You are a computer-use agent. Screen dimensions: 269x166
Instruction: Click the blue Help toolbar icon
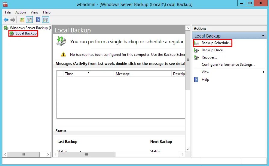[x=38, y=20]
